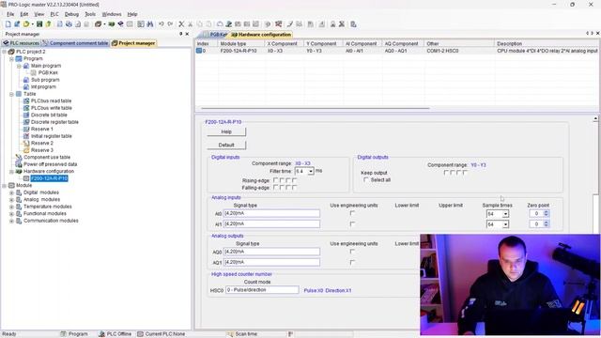601x338 pixels.
Task: Click the New project toolbar icon
Action: [x=8, y=24]
